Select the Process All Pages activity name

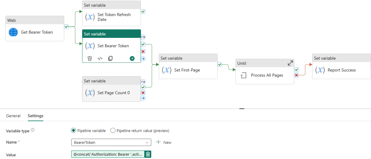pyautogui.click(x=267, y=75)
